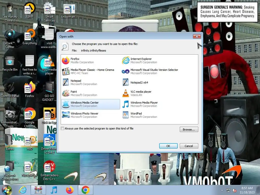Select the VLC media player desktop shortcut

[x=49, y=65]
